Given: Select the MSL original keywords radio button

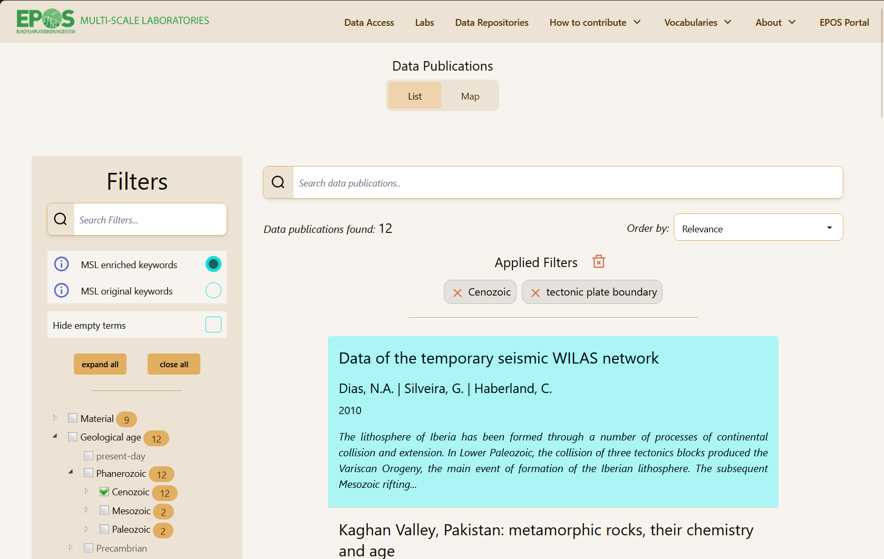Looking at the screenshot, I should click(x=213, y=290).
